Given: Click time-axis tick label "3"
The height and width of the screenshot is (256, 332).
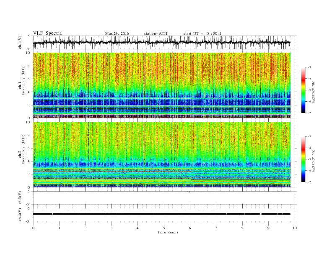Looking at the screenshot, I should coord(112,228).
